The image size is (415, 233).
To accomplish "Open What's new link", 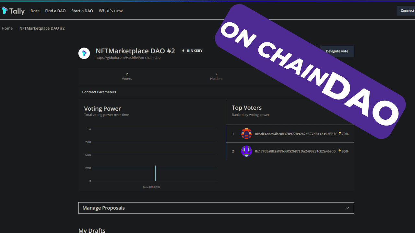I will pyautogui.click(x=111, y=11).
